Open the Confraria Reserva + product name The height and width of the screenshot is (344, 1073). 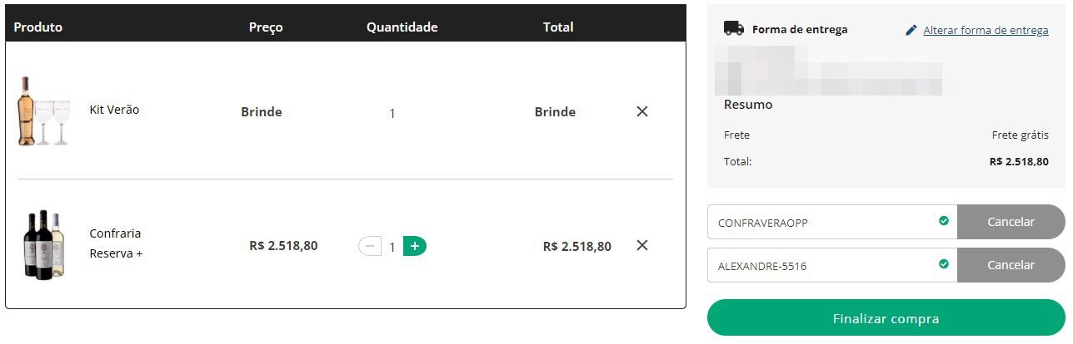click(116, 243)
